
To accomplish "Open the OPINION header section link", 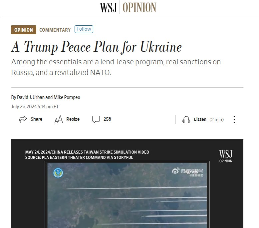I will (x=139, y=7).
